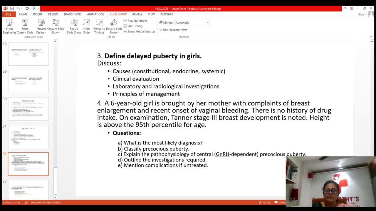Click the account avatar icon

click(x=371, y=14)
